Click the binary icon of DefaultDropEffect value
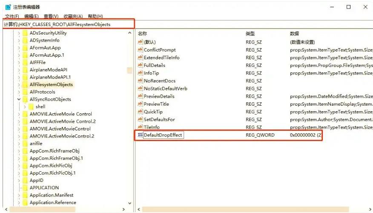 tap(140, 135)
